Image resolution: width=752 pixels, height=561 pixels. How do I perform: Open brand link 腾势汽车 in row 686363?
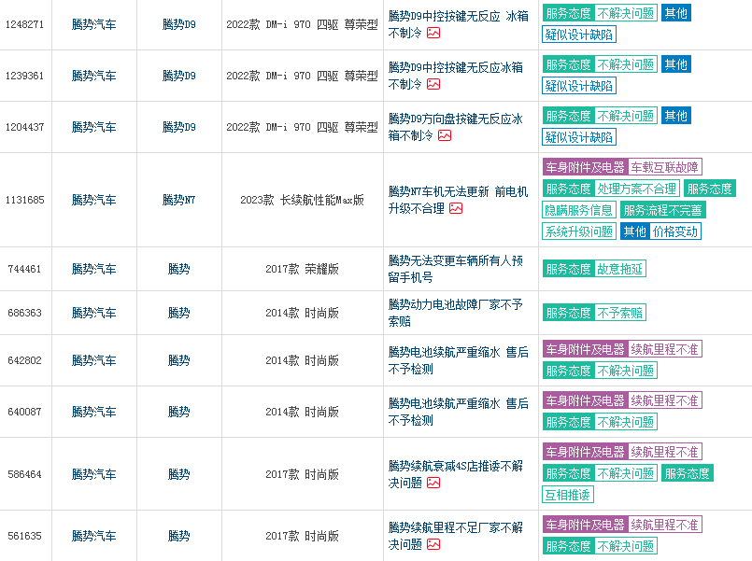pos(94,313)
